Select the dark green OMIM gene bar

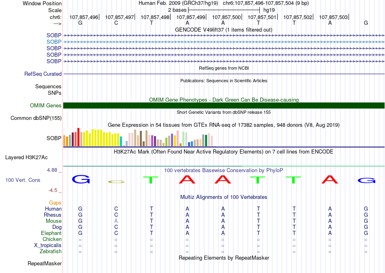pyautogui.click(x=224, y=106)
